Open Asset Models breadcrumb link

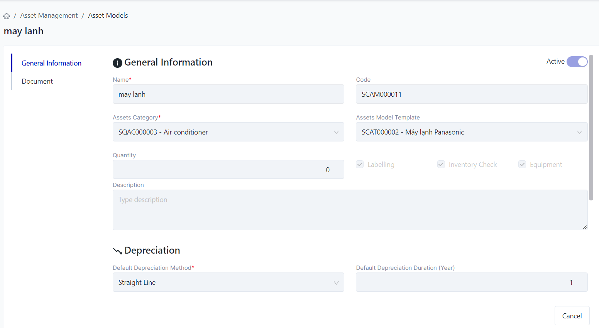click(x=108, y=15)
